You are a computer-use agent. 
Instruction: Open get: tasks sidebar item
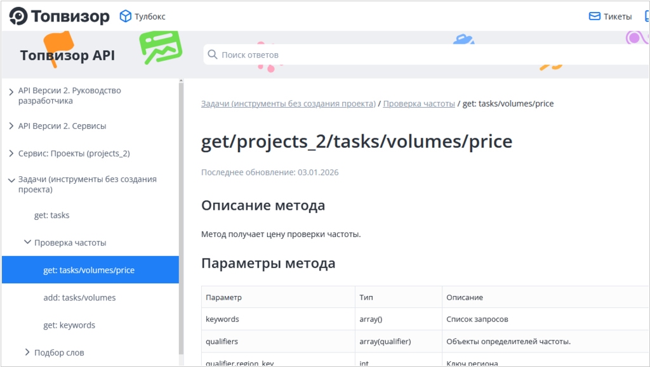(52, 216)
